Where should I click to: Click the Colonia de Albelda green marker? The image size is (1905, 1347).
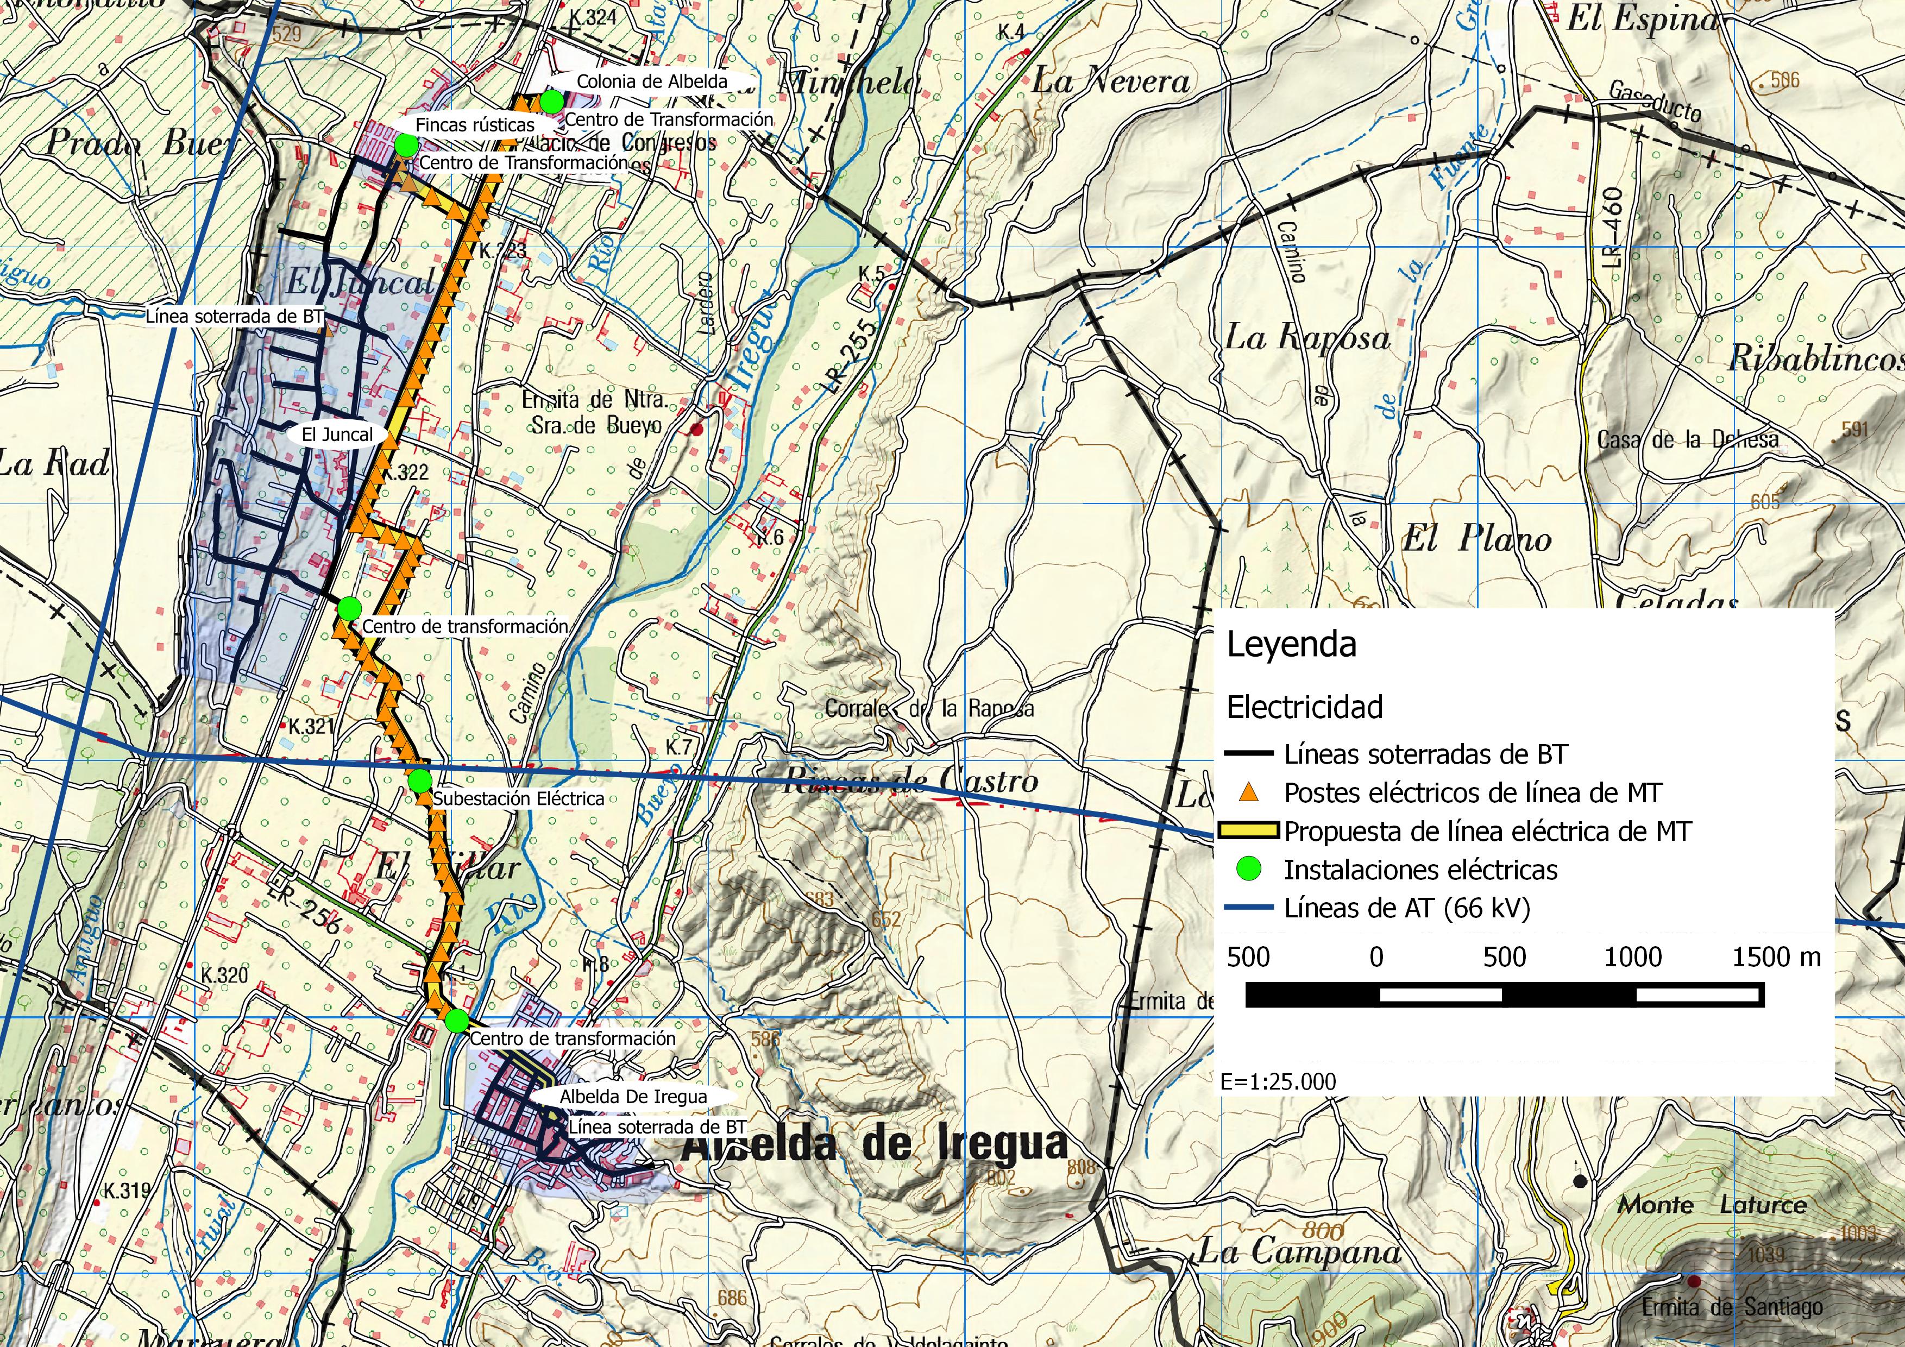tap(551, 102)
